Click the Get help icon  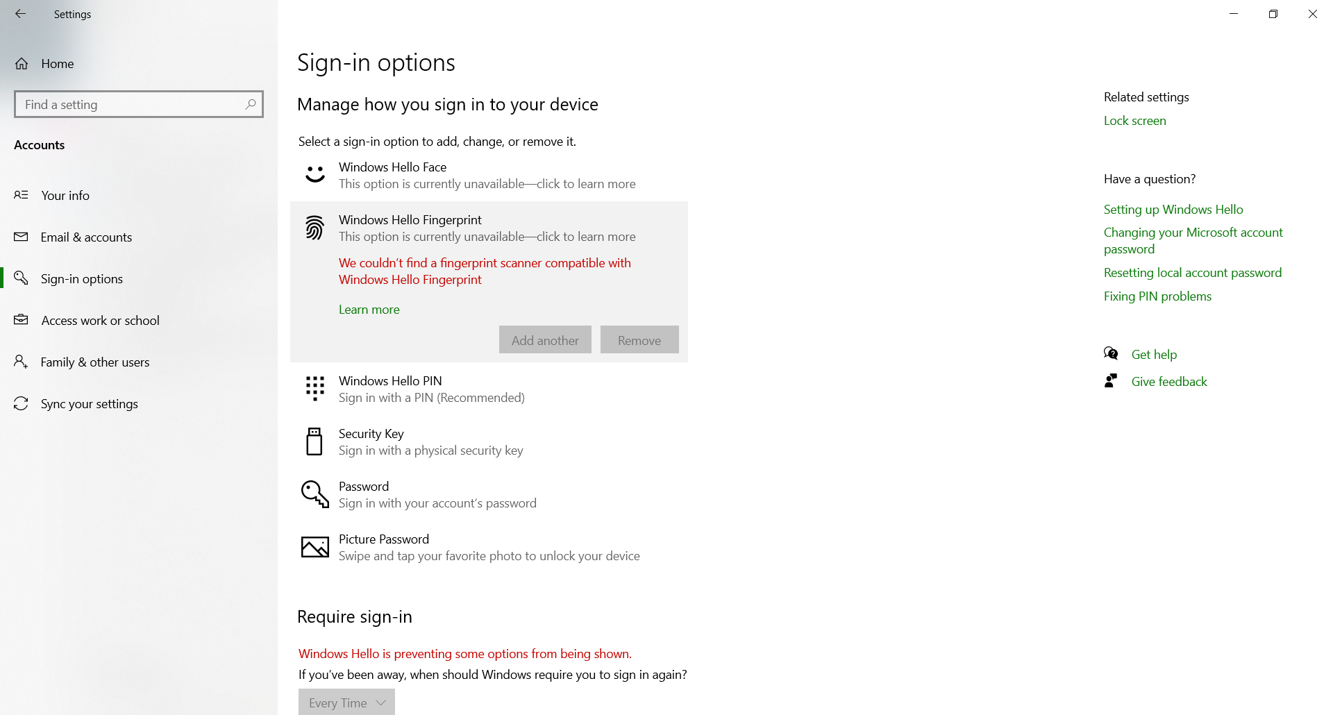(1112, 353)
